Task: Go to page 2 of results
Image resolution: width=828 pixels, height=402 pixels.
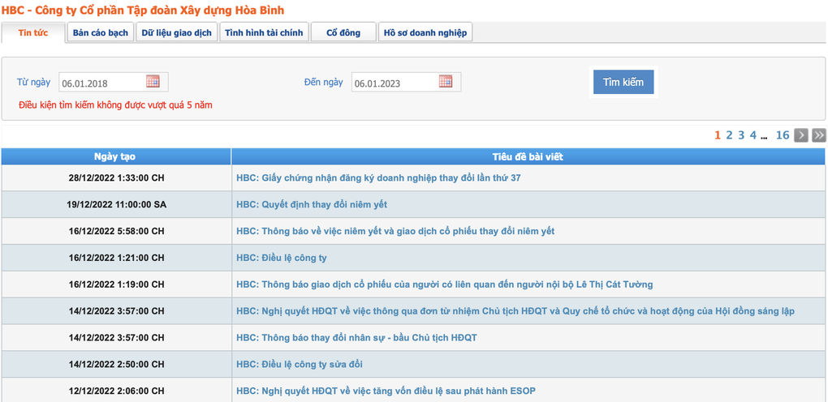Action: point(729,135)
